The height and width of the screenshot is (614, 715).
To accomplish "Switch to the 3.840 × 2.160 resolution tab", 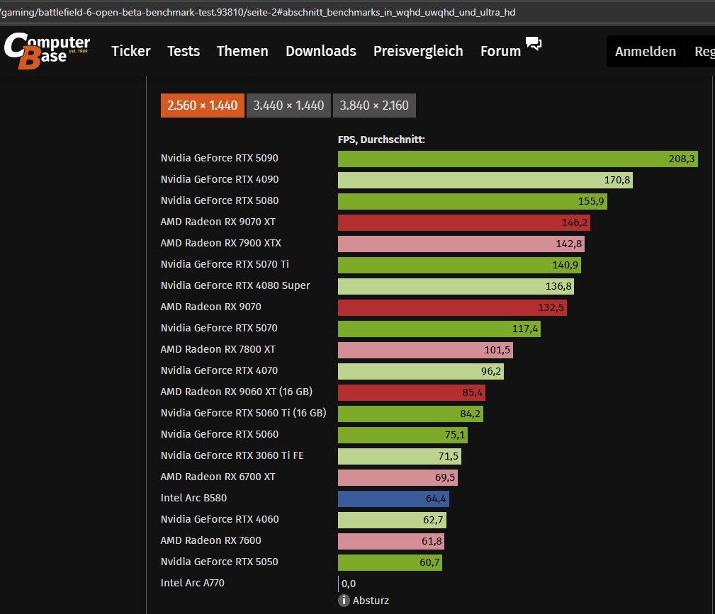I will tap(374, 106).
